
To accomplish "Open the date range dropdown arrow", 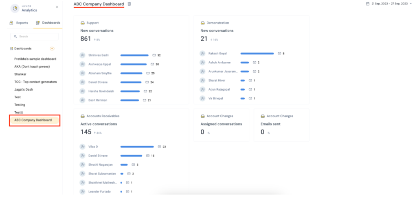I will (411, 4).
